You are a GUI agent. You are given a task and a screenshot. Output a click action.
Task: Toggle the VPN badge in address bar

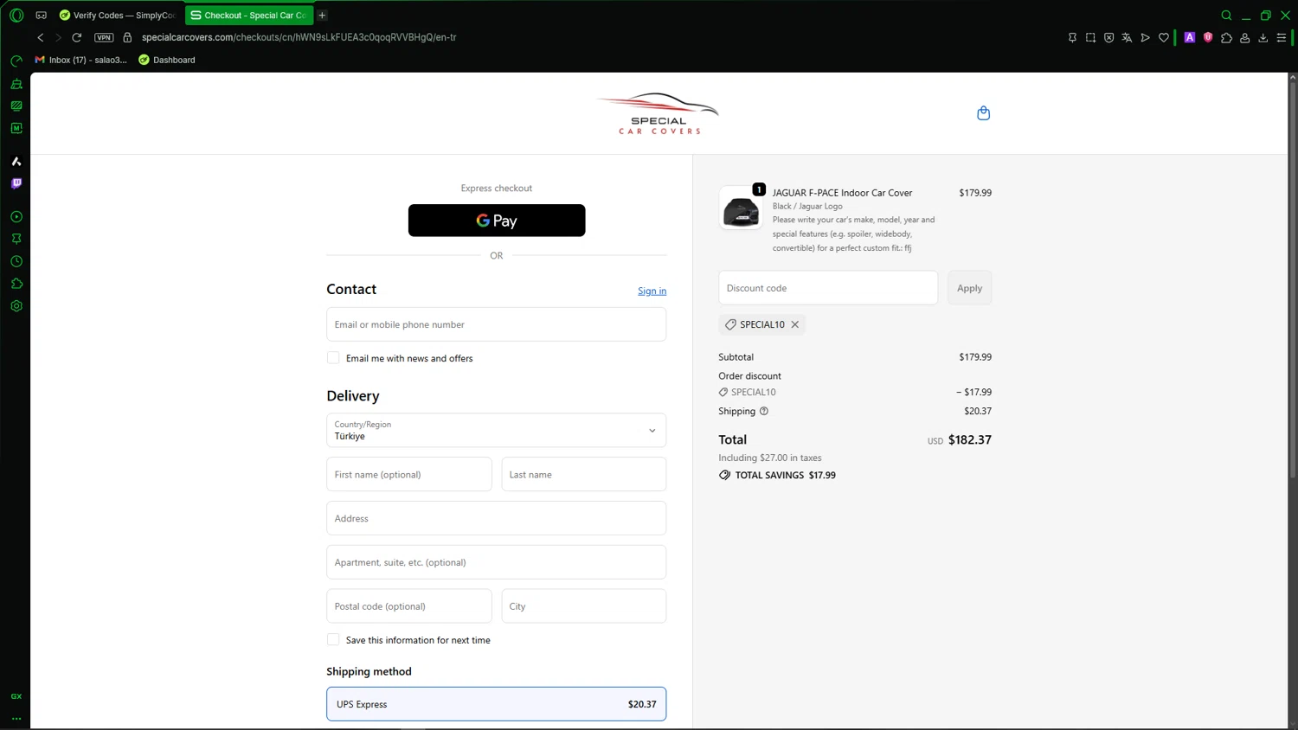point(104,37)
